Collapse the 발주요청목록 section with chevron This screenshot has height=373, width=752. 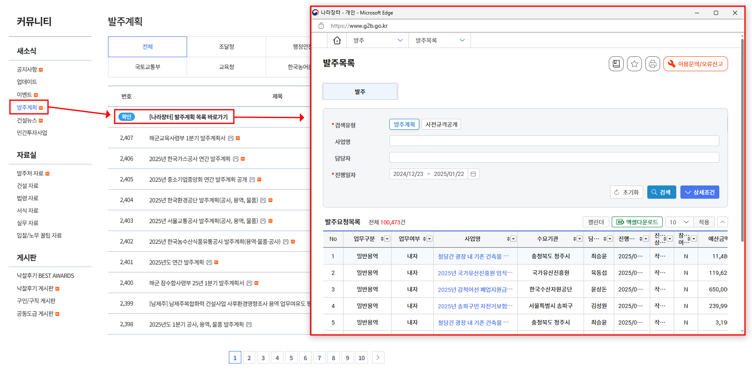pos(723,222)
